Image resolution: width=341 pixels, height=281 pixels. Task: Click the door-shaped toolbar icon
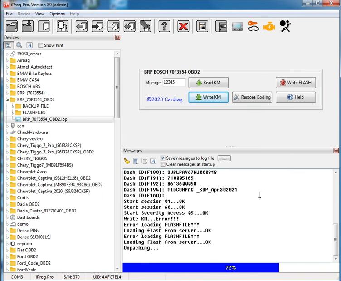pos(221,26)
